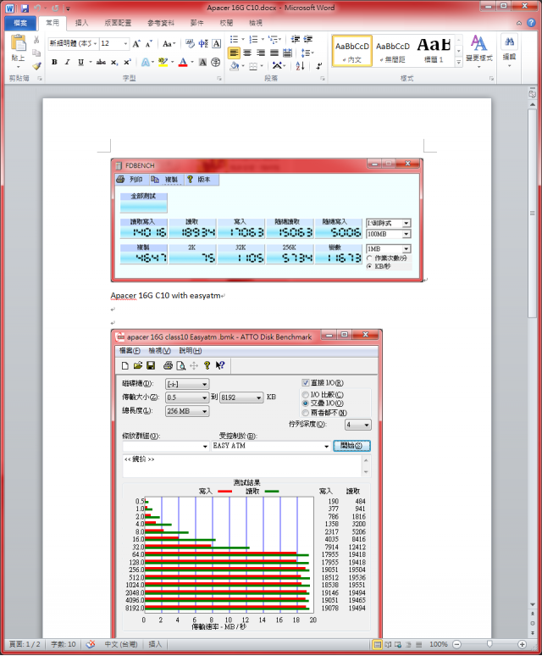Click the Sort A-Z icon

click(300, 65)
